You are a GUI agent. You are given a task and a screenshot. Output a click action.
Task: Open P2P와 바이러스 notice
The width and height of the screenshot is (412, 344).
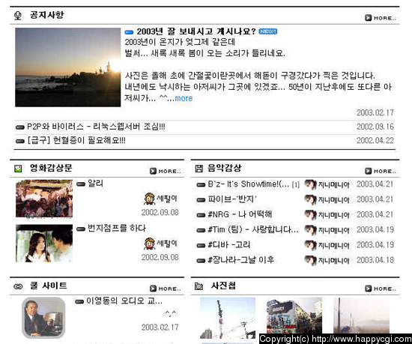pos(96,127)
